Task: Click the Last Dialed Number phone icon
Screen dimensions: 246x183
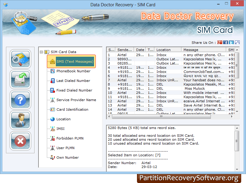Action: click(x=52, y=81)
